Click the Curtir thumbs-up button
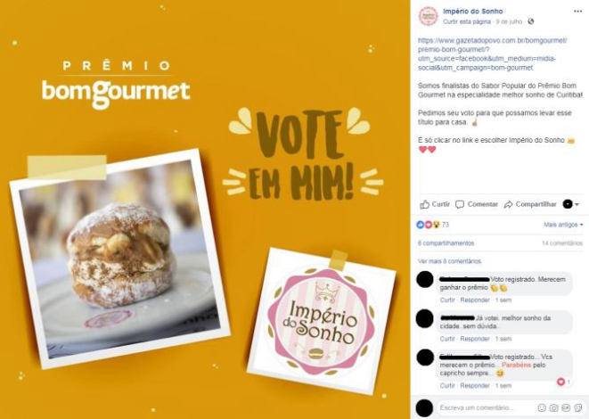 point(435,204)
